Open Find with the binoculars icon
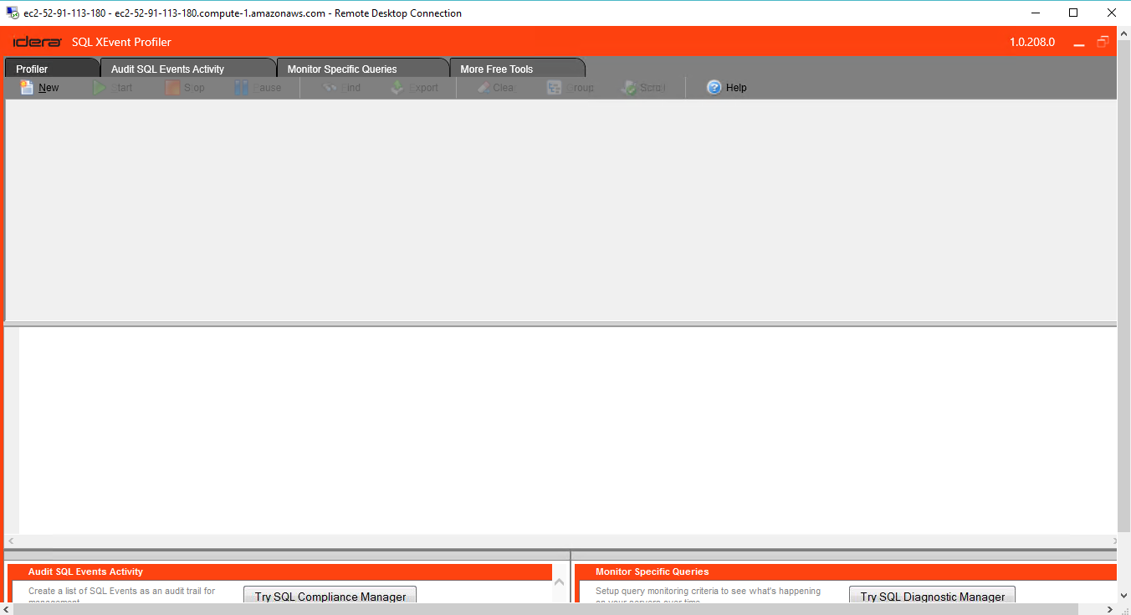 click(x=330, y=88)
